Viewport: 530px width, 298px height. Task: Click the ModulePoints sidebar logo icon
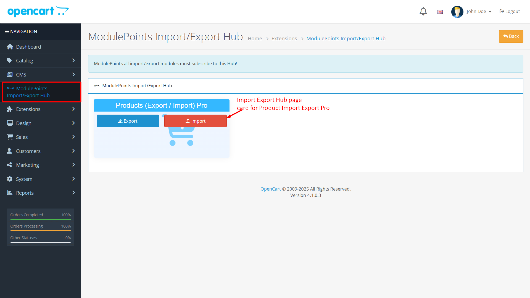pyautogui.click(x=10, y=88)
